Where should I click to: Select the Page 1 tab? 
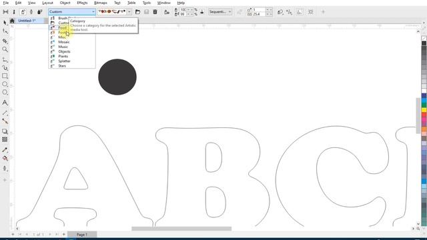[x=82, y=234]
